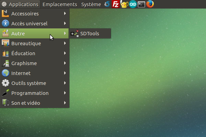Expand the Son et vidéo submenu arrow
Viewport: 206px width, 137px height.
click(65, 103)
